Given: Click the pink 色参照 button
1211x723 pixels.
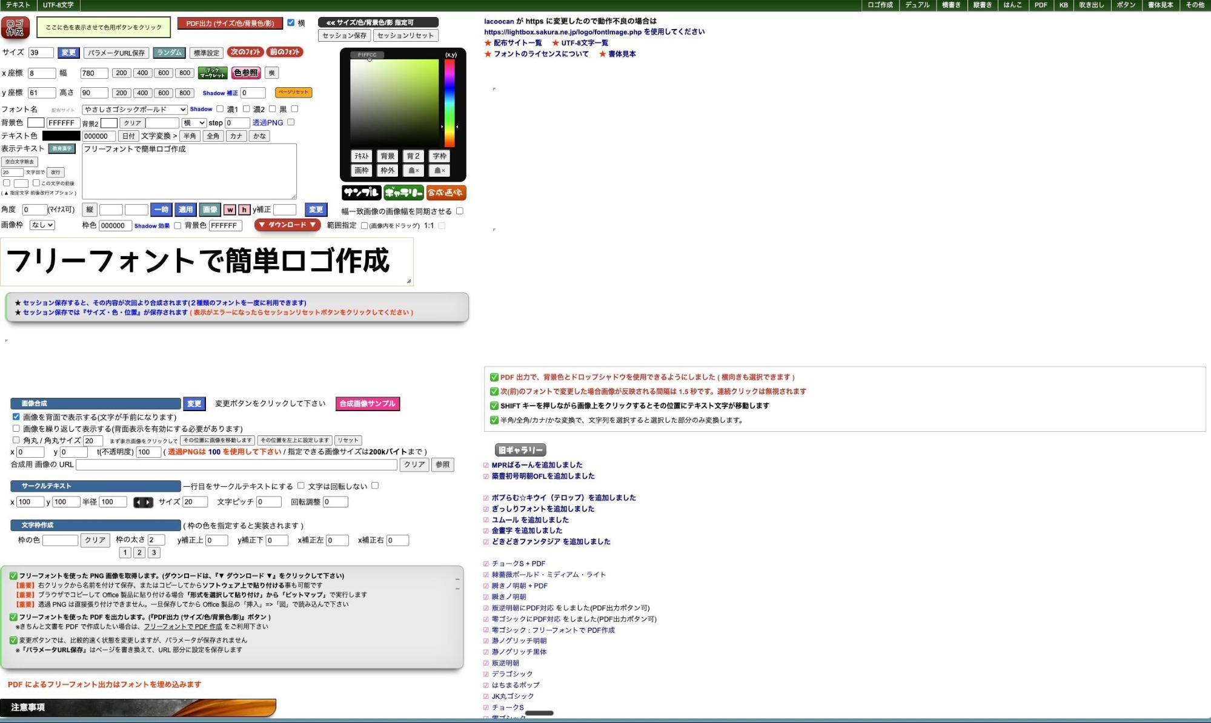Looking at the screenshot, I should 246,73.
